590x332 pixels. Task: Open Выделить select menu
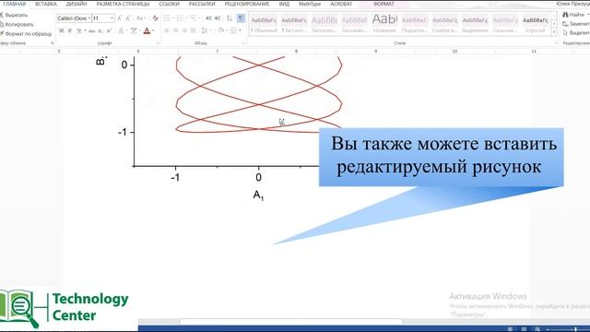[x=575, y=33]
